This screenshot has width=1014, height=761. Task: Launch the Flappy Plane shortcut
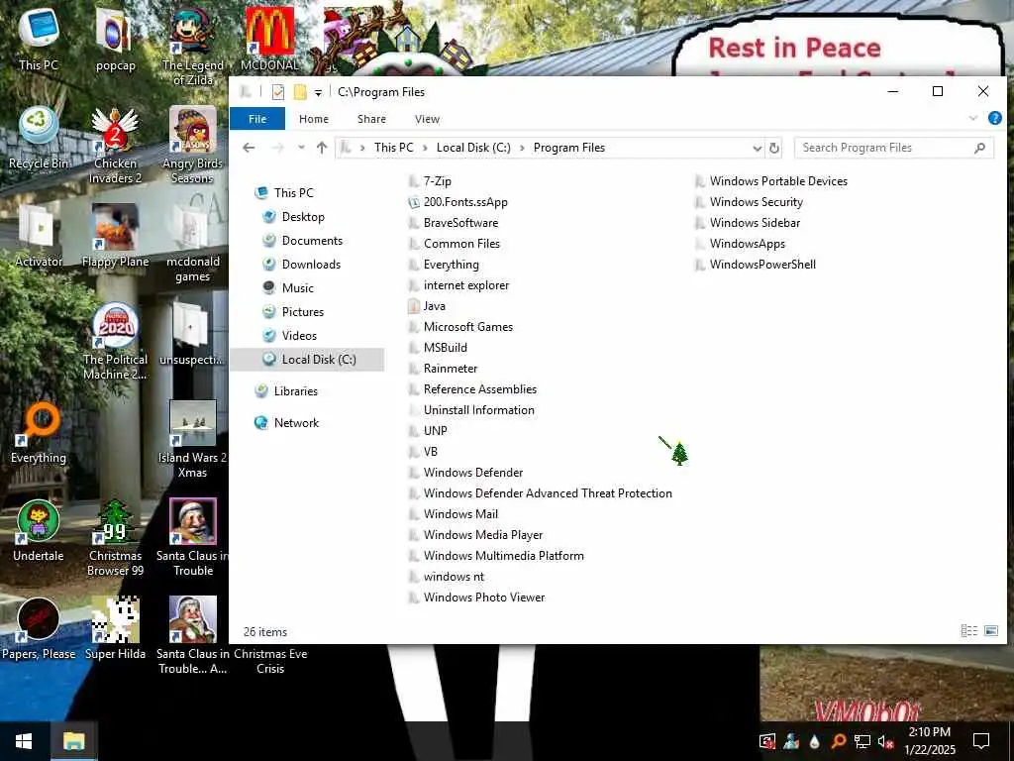click(115, 236)
